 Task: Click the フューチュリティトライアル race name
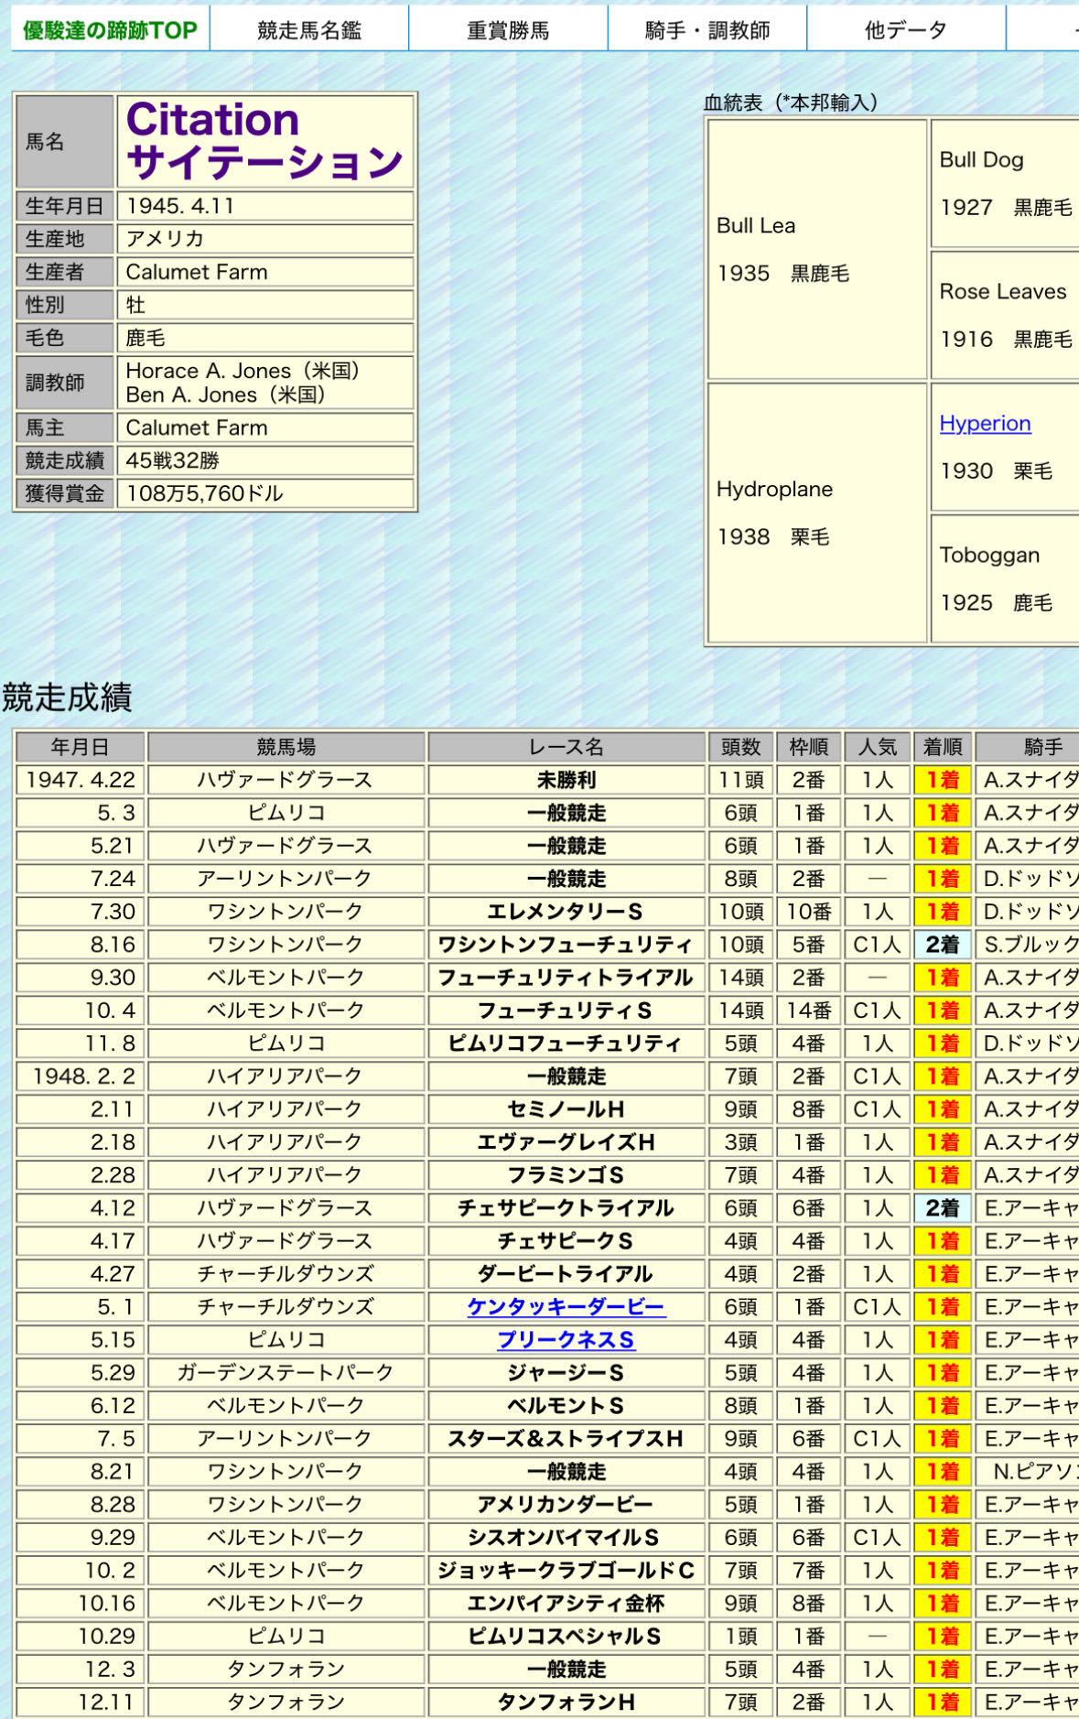point(566,978)
